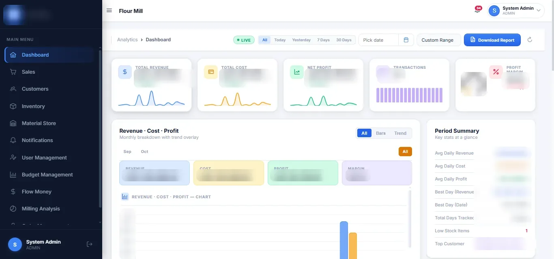Open the Customers menu item
This screenshot has height=259, width=554.
click(49, 89)
